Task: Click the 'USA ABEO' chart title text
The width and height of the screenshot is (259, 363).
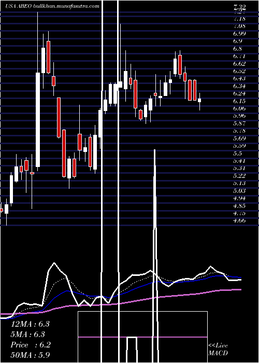Action: [19, 6]
